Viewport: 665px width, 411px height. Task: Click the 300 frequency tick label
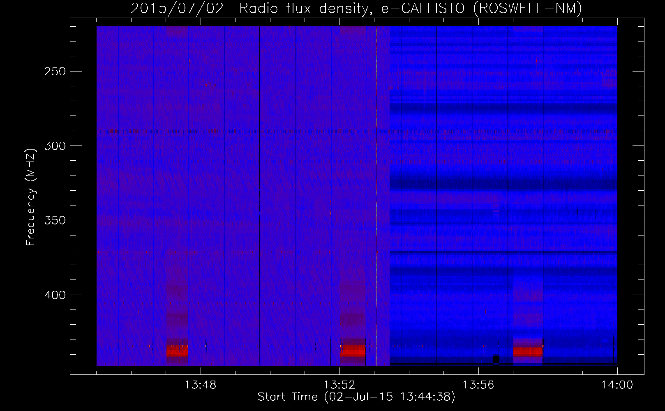pos(55,146)
